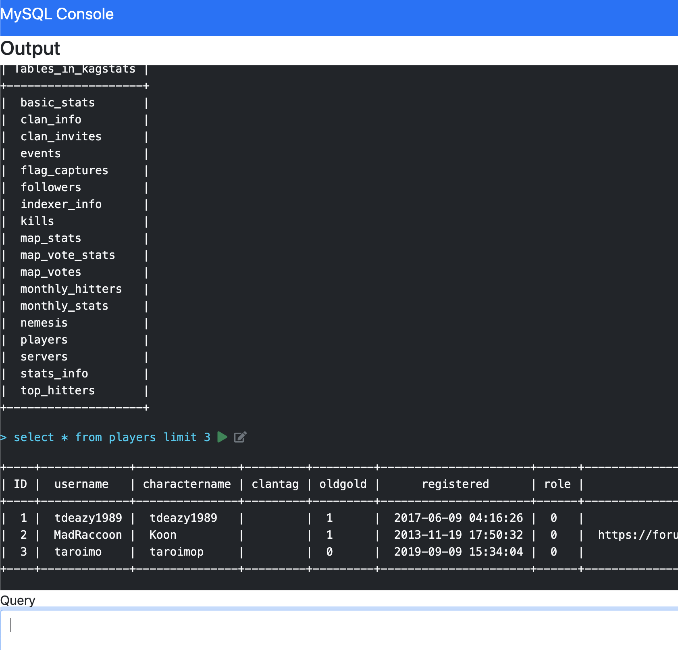Select the clan_invites table name
Screen dimensions: 678x650
[x=61, y=137]
